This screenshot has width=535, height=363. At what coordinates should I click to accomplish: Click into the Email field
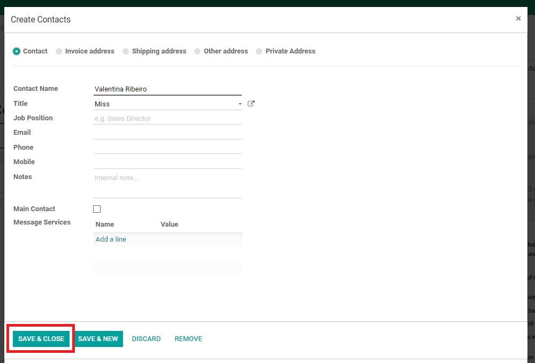pyautogui.click(x=167, y=133)
